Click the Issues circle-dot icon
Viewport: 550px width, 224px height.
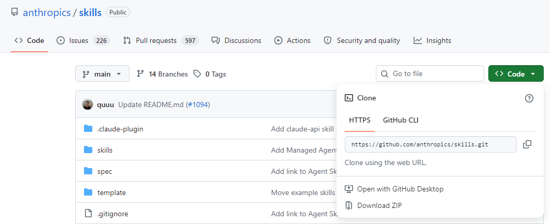coord(61,40)
